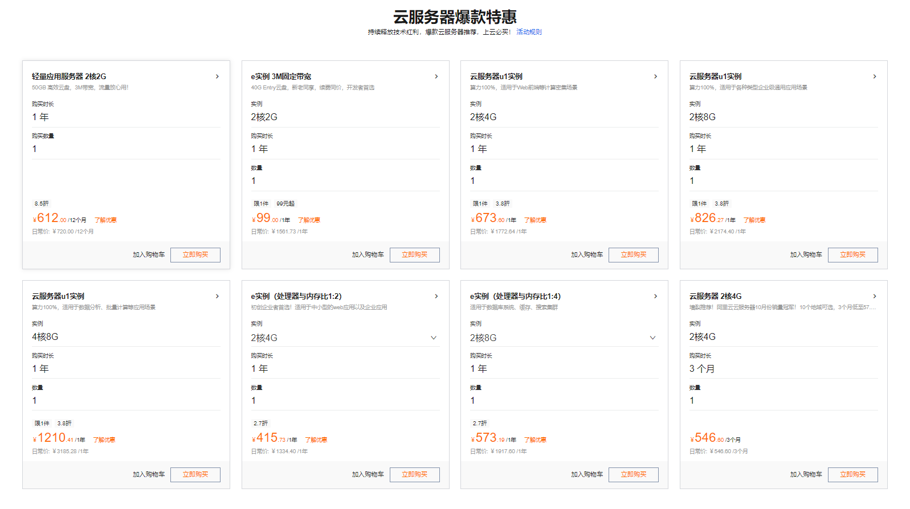This screenshot has height=509, width=910.
Task: Open arrow on 云服务器u1实例 4核8G card
Action: pyautogui.click(x=217, y=296)
